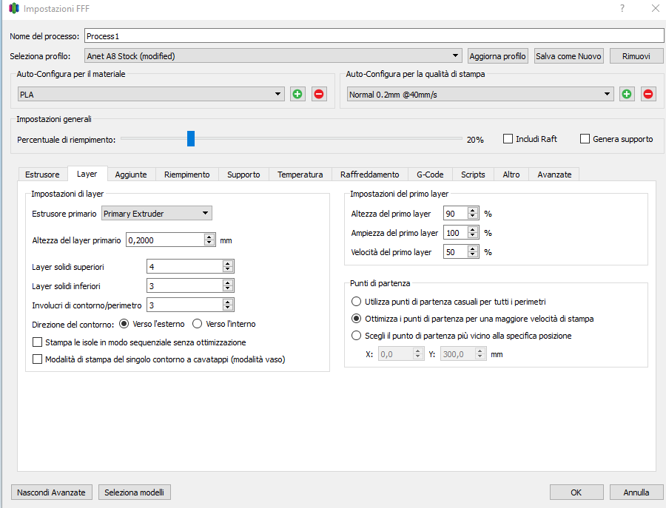Open the Estrusore primario dropdown
The width and height of the screenshot is (666, 508).
(157, 213)
